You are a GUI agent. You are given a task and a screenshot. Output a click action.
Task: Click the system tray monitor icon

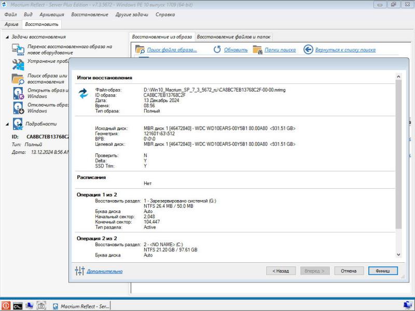[x=408, y=306]
